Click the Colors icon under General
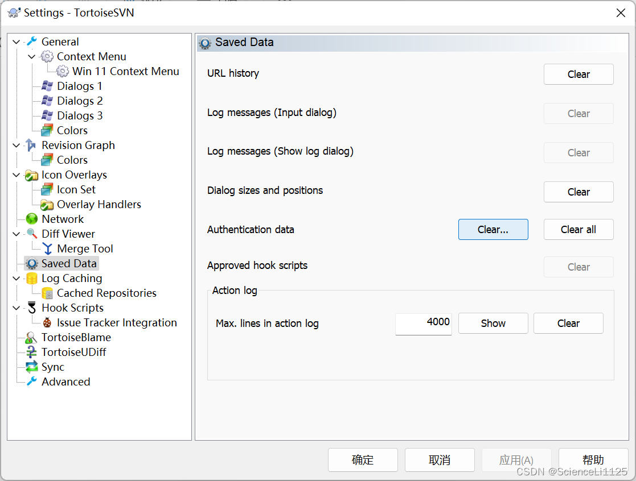The height and width of the screenshot is (481, 636). point(47,130)
